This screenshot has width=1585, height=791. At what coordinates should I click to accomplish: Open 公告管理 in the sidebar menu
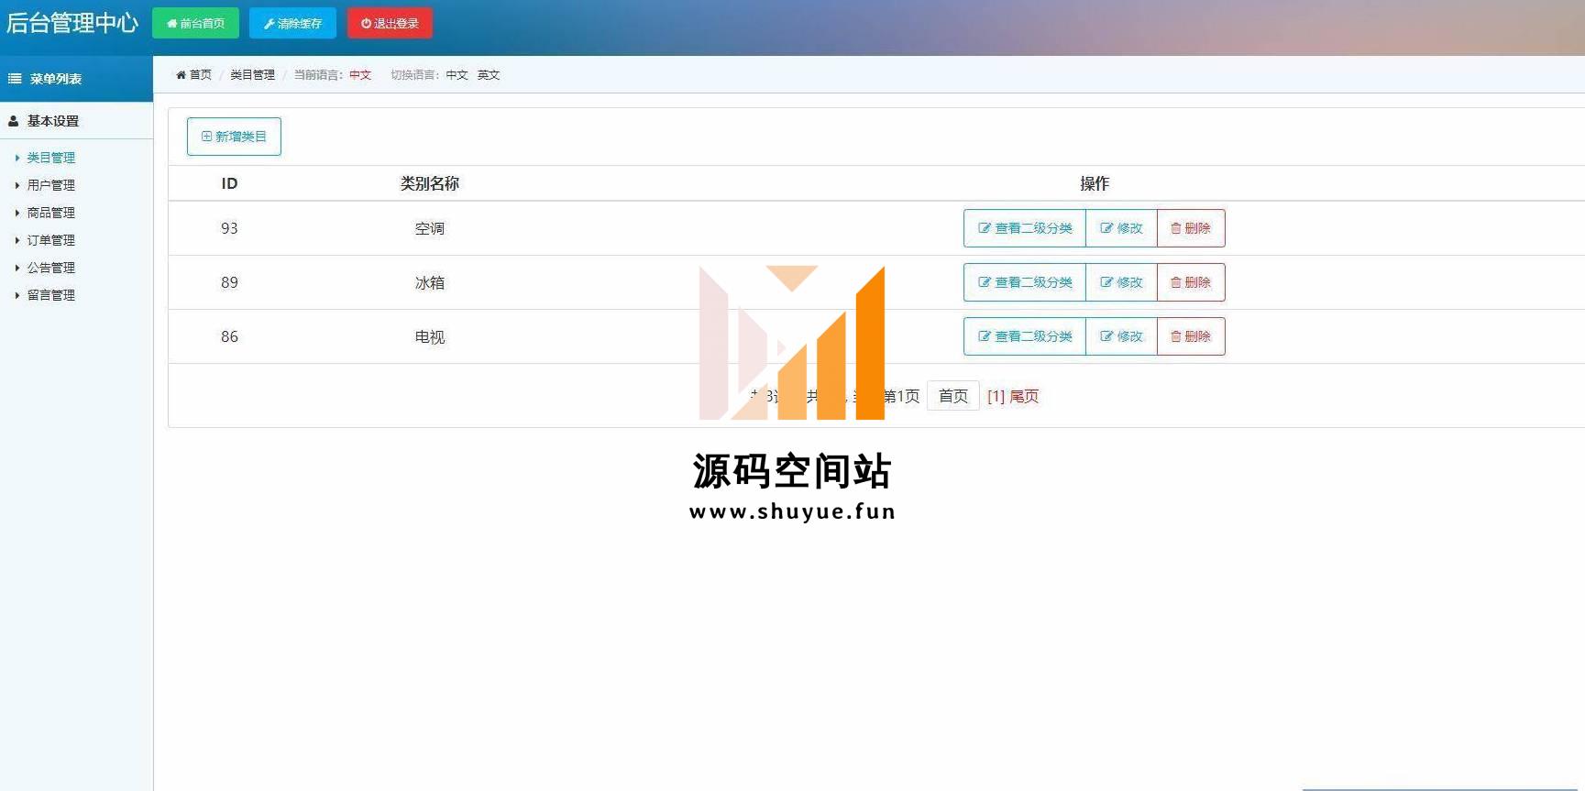(x=50, y=268)
